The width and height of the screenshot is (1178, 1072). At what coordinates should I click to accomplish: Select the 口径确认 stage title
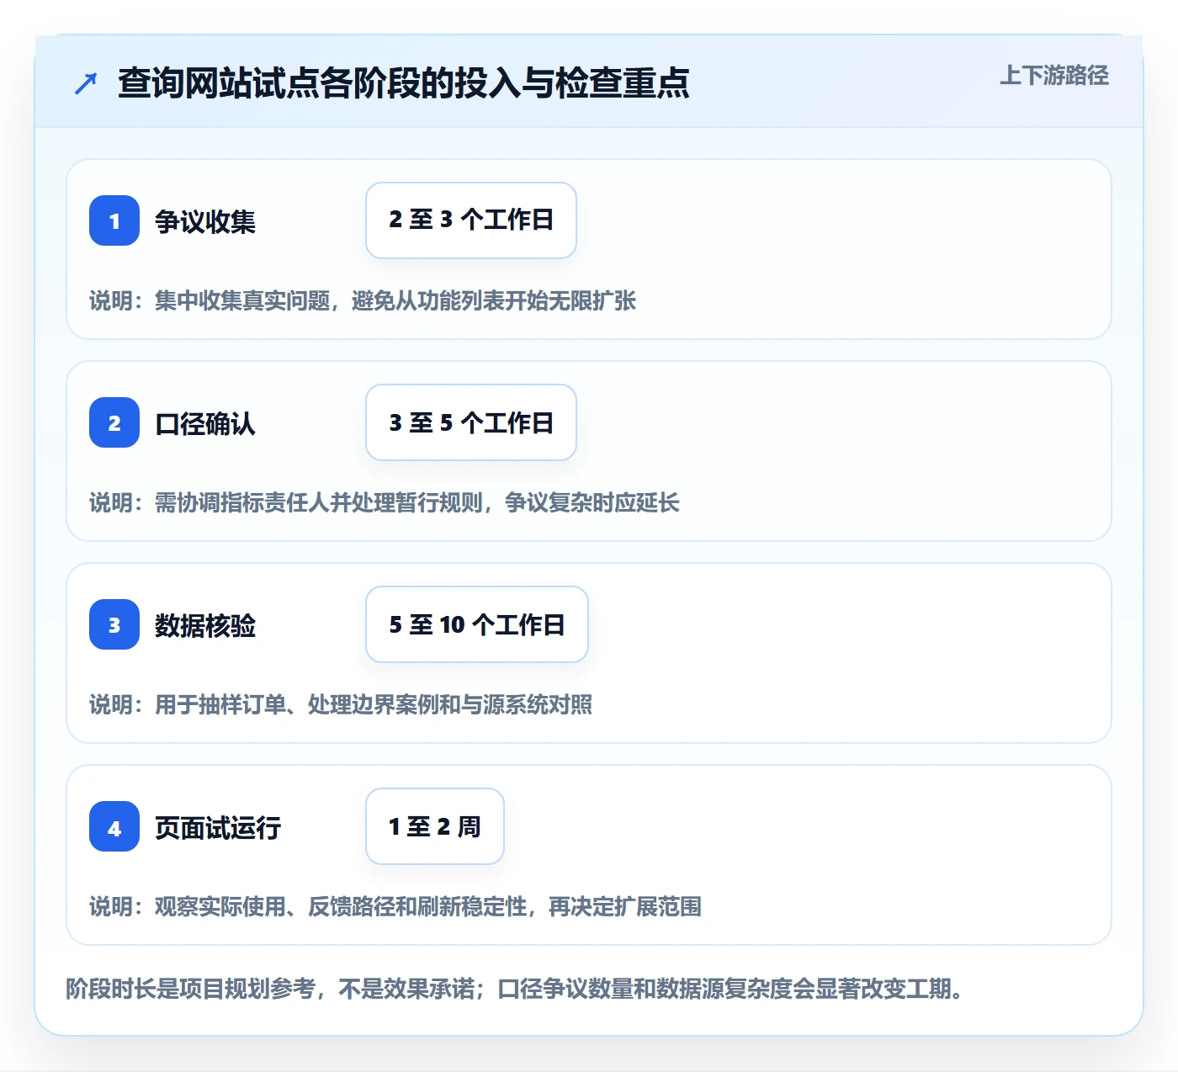click(x=205, y=423)
